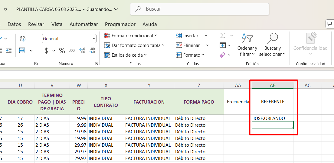Open the General number format dropdown

tap(94, 39)
